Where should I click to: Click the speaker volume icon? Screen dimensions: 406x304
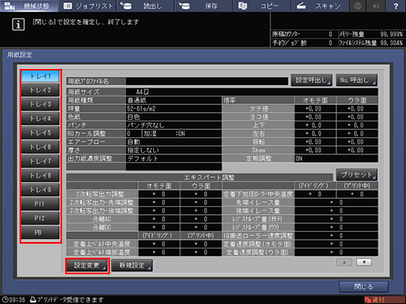tap(376, 5)
